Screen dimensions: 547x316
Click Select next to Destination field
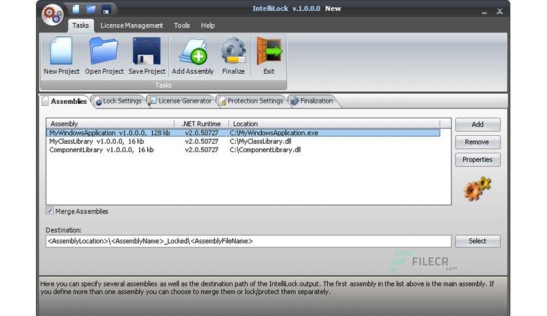coord(478,241)
